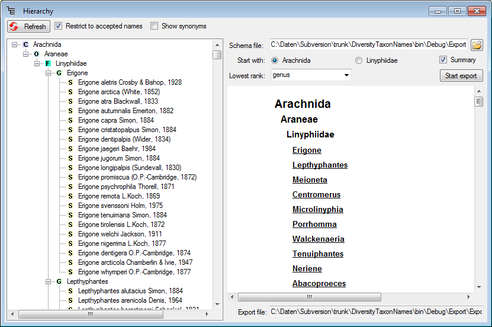Screen dimensions: 492x327
Task: Collapse the Linyphiidae family node
Action: point(37,63)
